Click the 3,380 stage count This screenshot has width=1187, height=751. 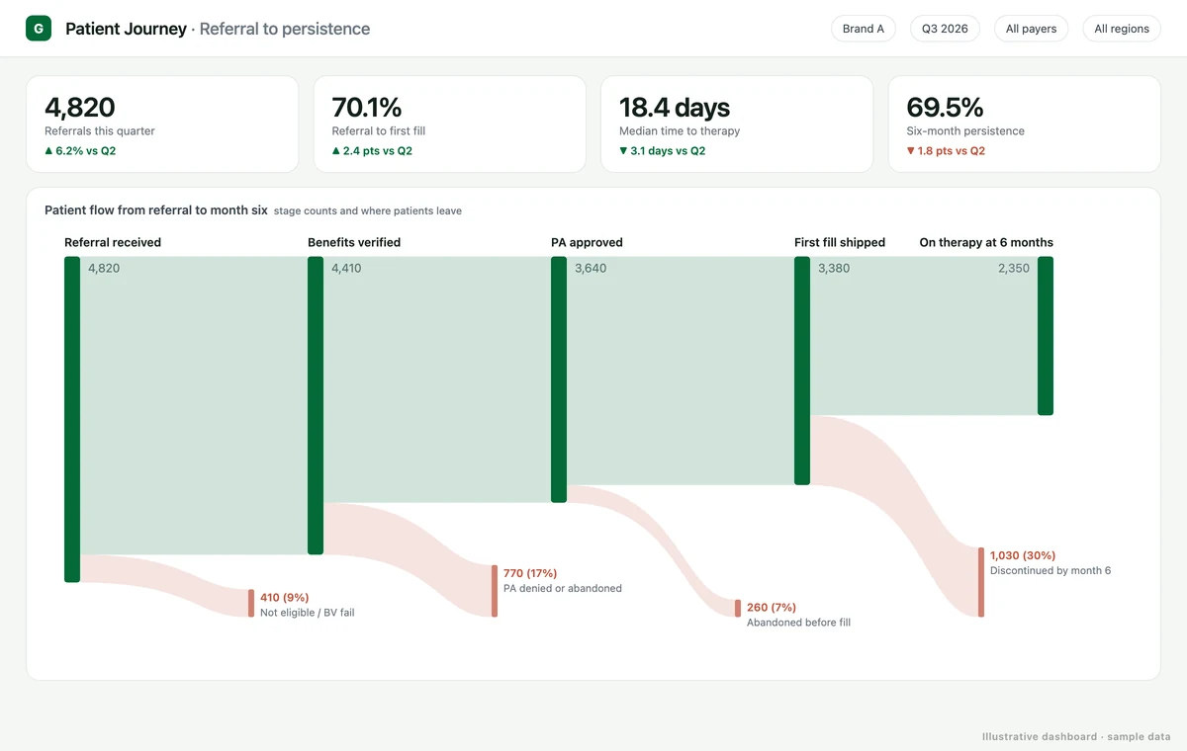[x=834, y=268]
